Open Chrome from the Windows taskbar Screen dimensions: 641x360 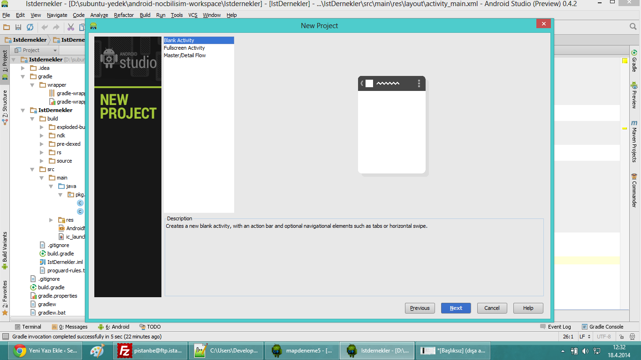point(45,350)
